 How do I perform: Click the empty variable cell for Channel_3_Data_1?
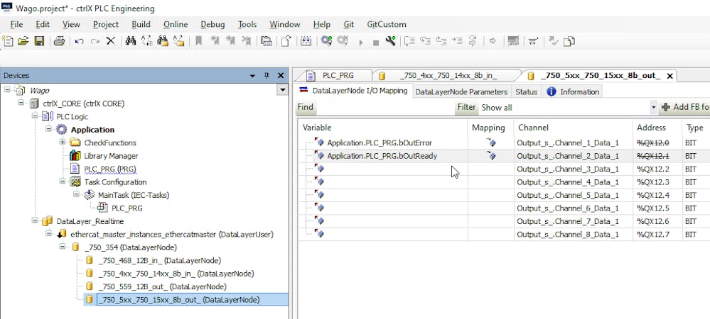382,169
